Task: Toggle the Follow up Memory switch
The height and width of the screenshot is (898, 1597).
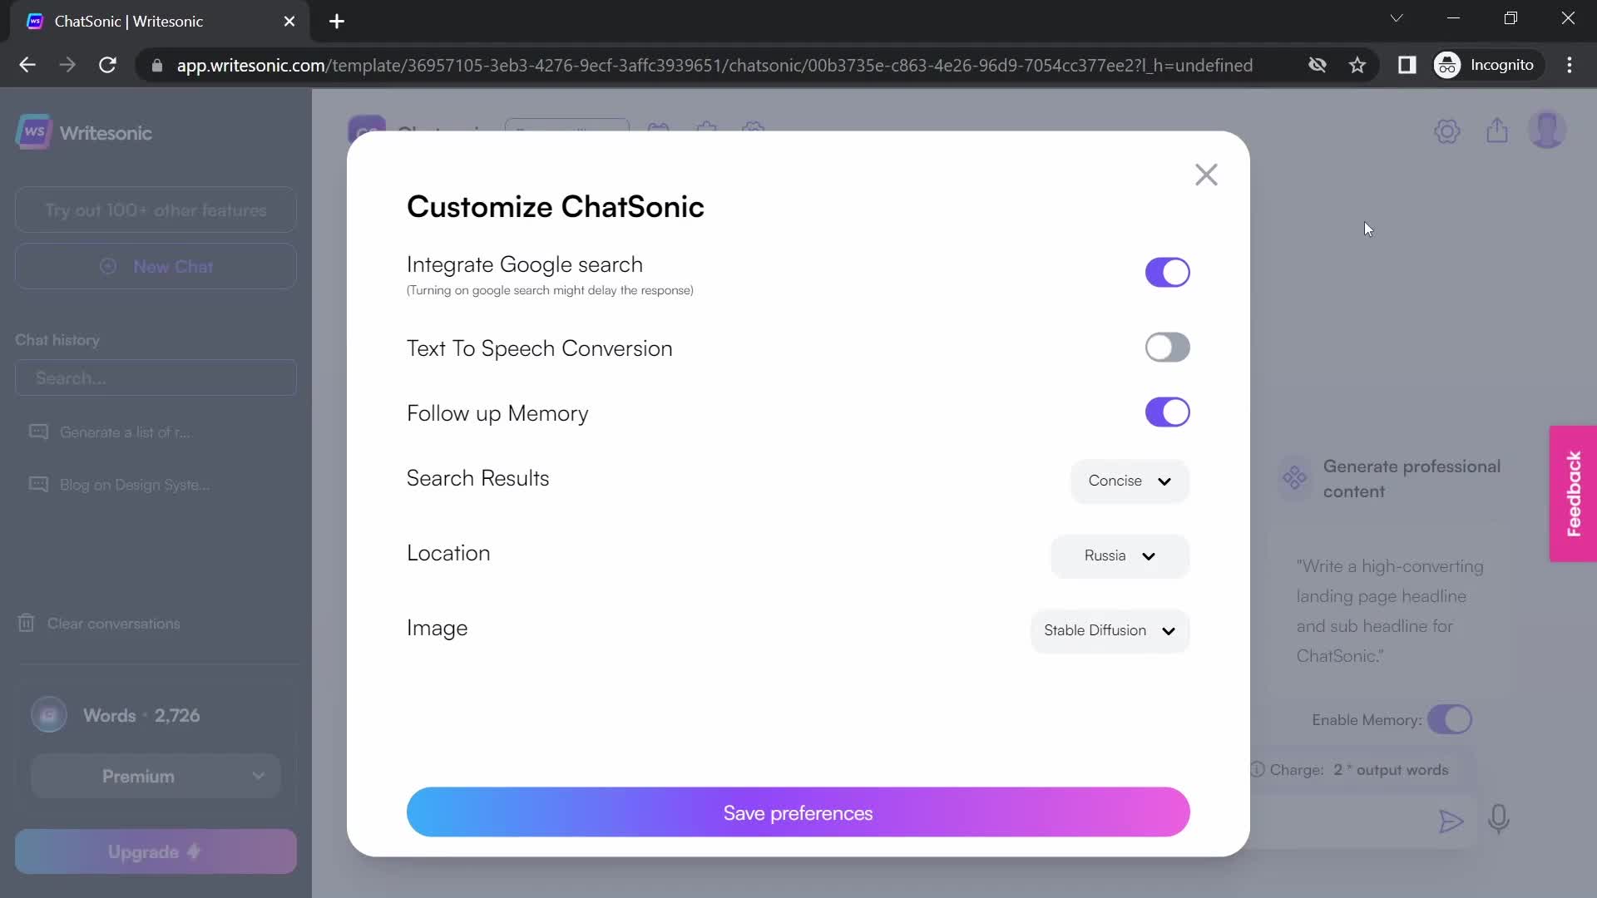Action: [1168, 412]
